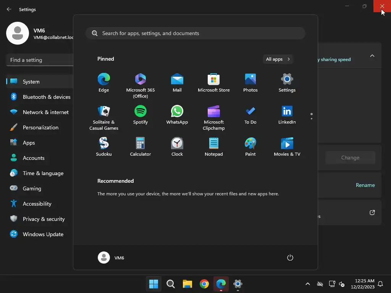
Task: Click the power button in Start menu
Action: click(290, 258)
